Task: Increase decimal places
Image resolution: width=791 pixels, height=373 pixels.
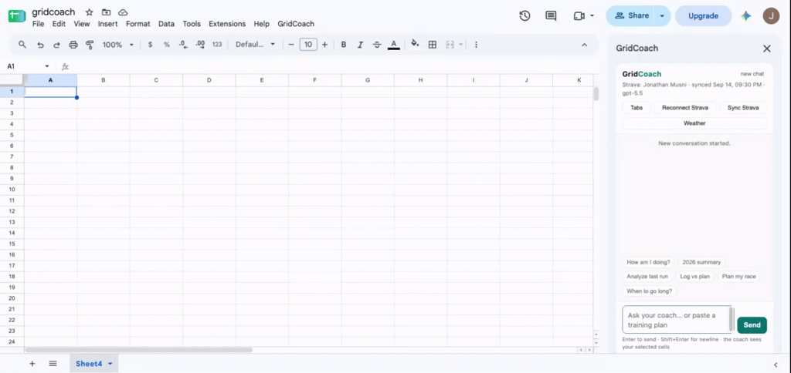Action: [200, 45]
